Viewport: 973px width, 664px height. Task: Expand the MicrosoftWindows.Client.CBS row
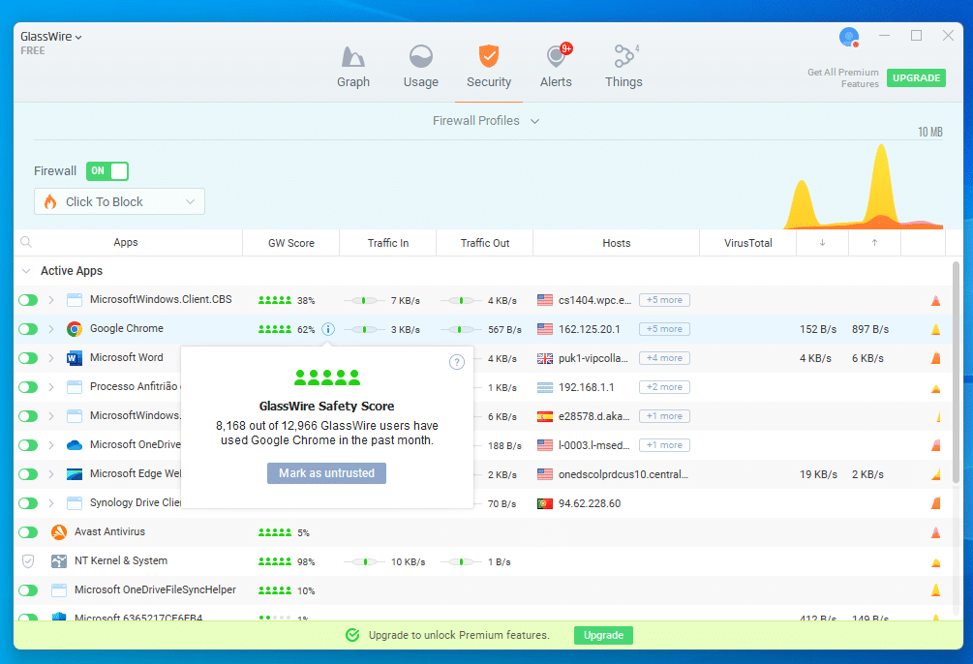tap(51, 300)
